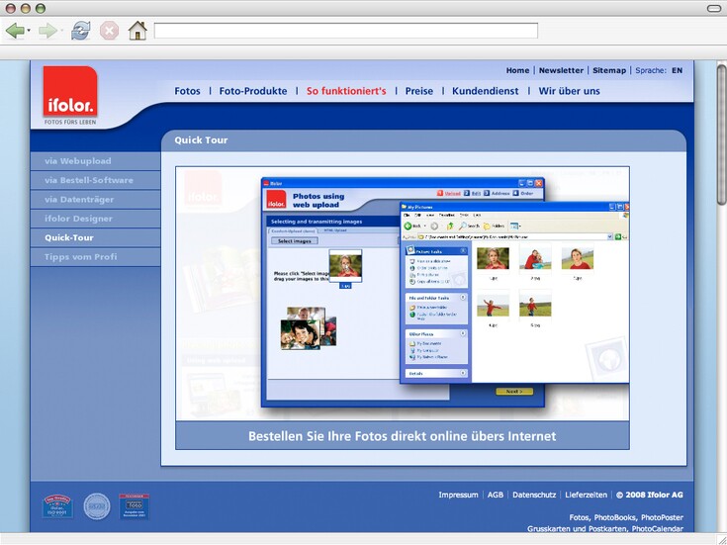Click the dragged photo in upload area

(345, 266)
